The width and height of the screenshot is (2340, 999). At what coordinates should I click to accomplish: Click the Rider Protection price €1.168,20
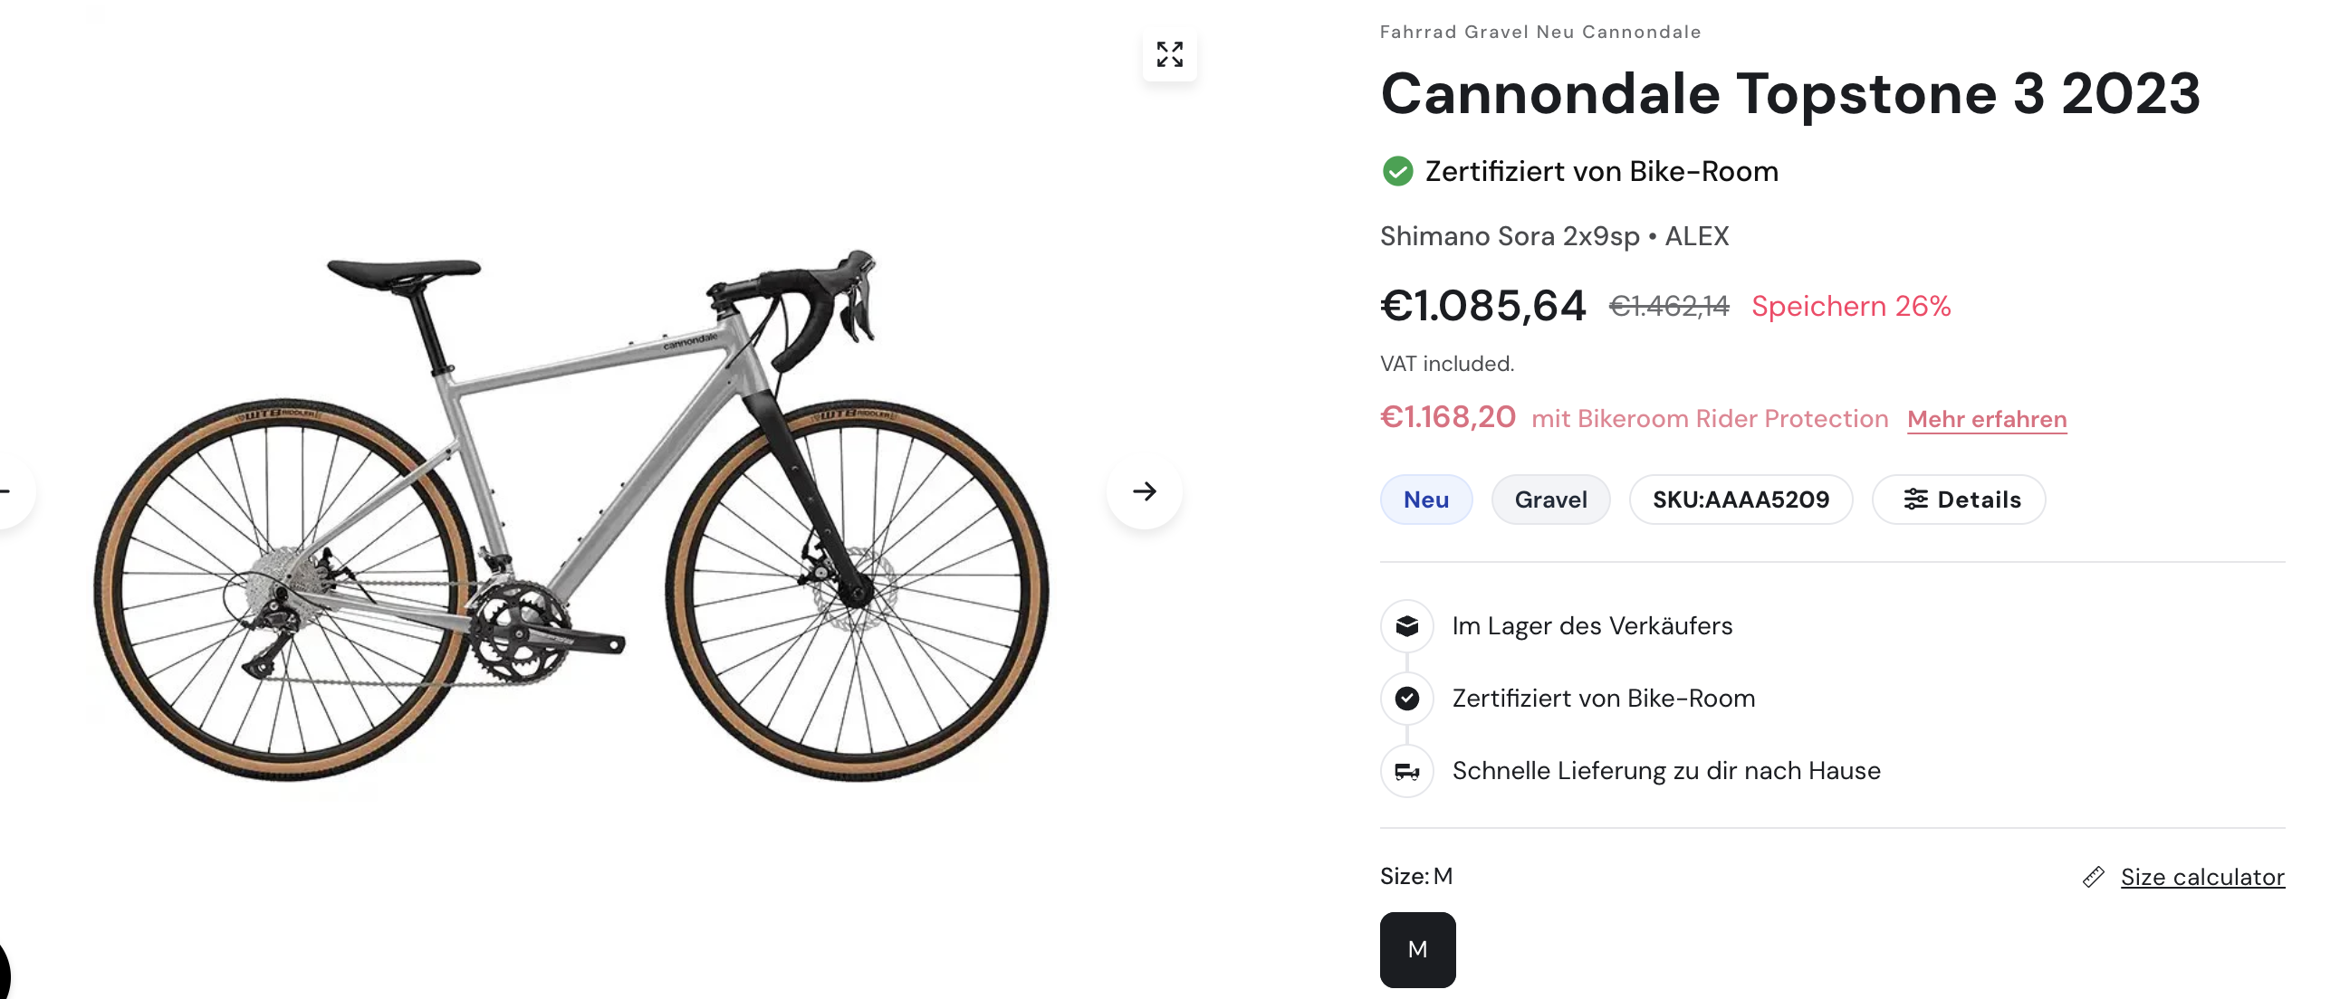pos(1448,417)
